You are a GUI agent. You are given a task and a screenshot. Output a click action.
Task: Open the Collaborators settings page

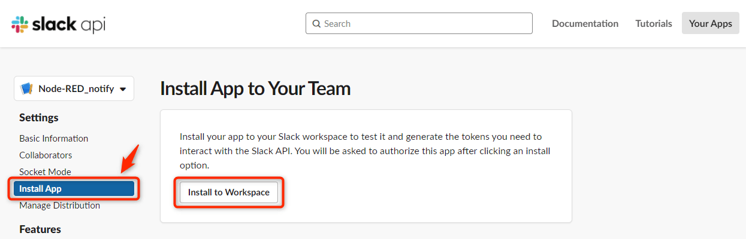pyautogui.click(x=46, y=155)
